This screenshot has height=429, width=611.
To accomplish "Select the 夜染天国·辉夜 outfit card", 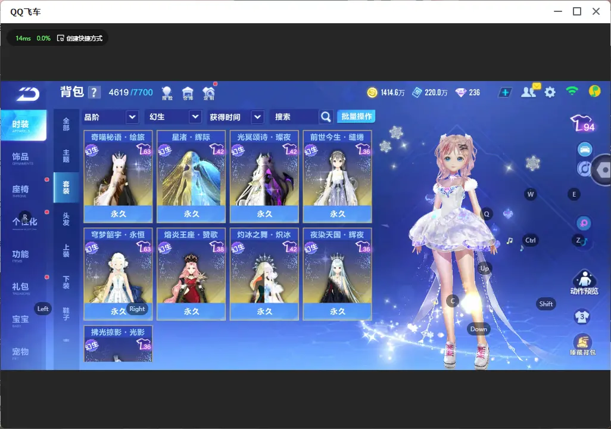I will click(x=338, y=274).
